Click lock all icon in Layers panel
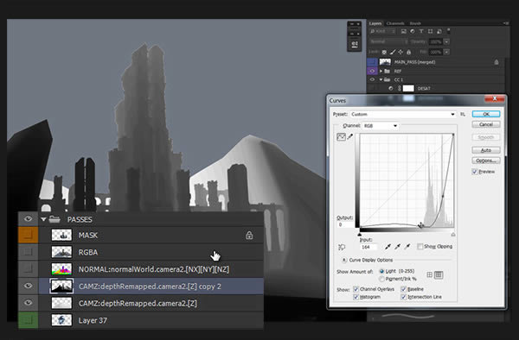This screenshot has width=519, height=340. point(409,52)
